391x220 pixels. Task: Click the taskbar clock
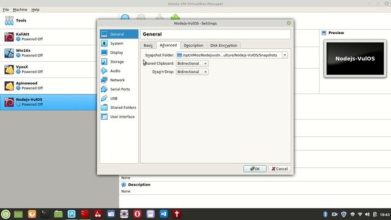(x=385, y=215)
